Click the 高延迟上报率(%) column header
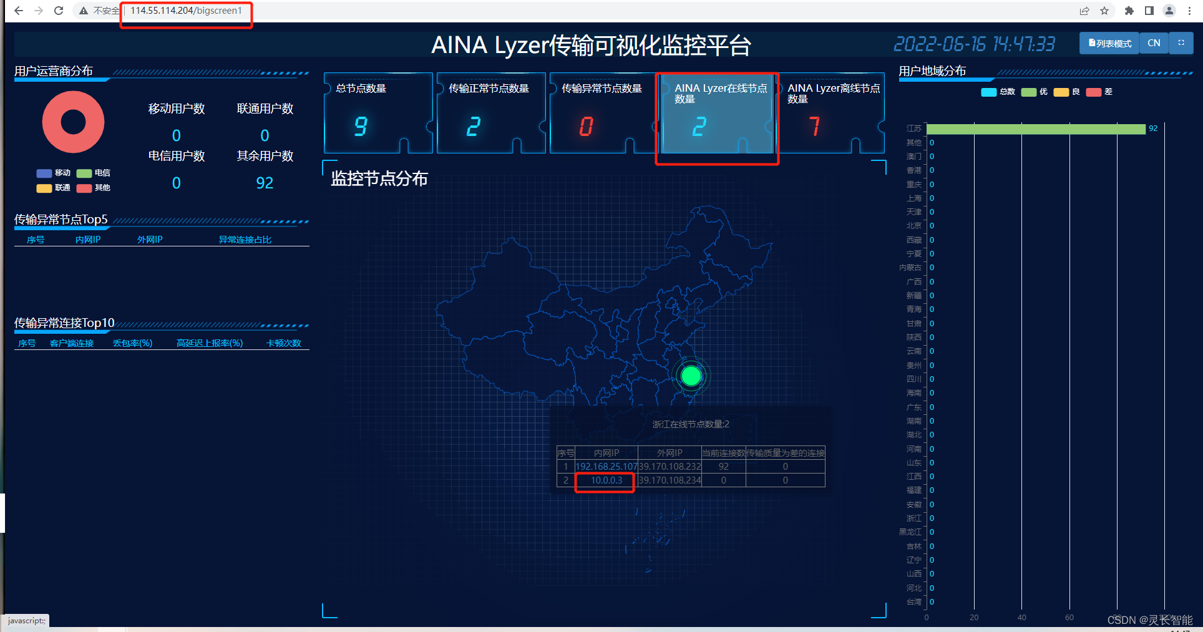1203x632 pixels. tap(210, 343)
